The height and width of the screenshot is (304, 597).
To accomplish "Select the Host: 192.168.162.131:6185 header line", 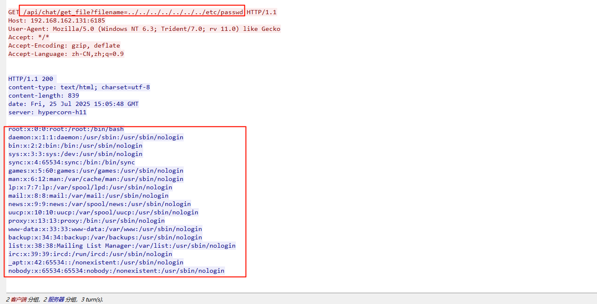I will [x=57, y=20].
